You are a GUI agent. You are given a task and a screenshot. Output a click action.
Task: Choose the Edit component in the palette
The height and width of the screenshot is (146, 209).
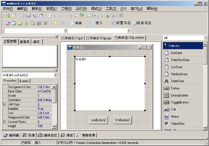[x=183, y=109]
